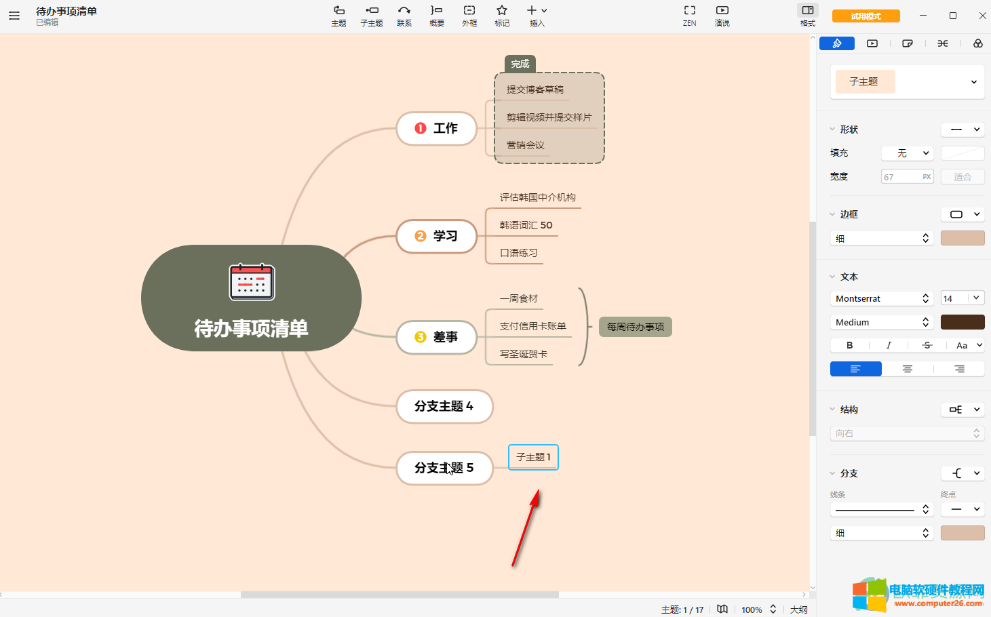
Task: Select the 联系 relationship tool
Action: [404, 16]
